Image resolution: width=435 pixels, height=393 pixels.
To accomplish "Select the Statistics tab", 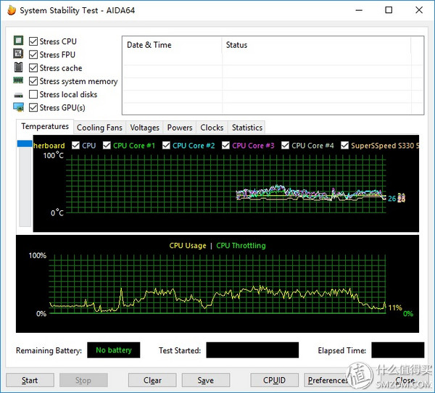I will tap(246, 128).
